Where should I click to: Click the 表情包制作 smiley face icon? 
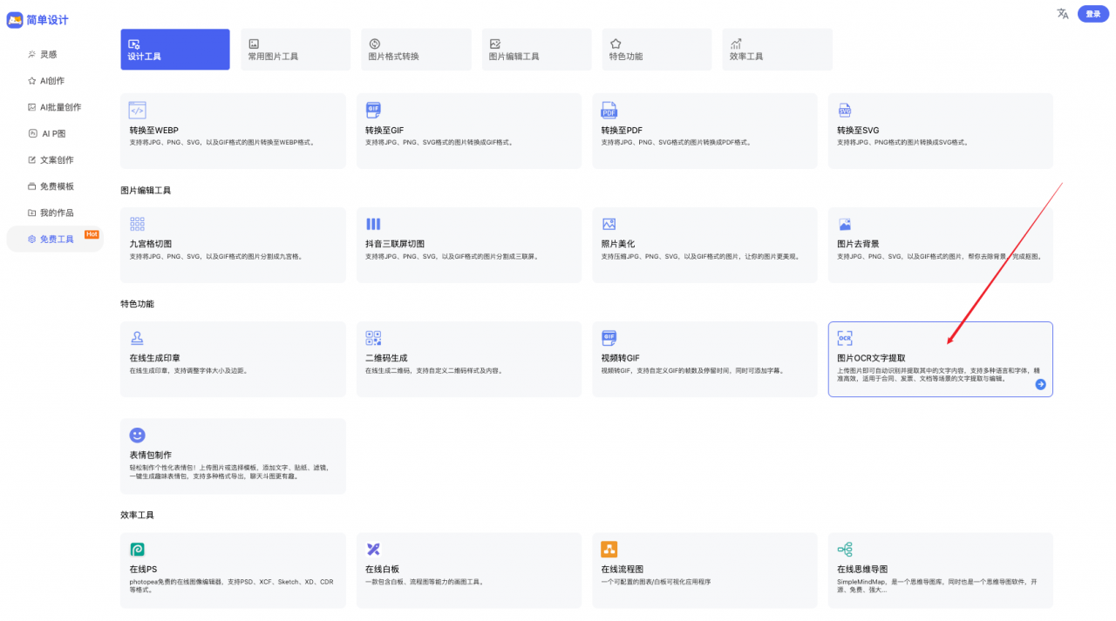(x=137, y=435)
